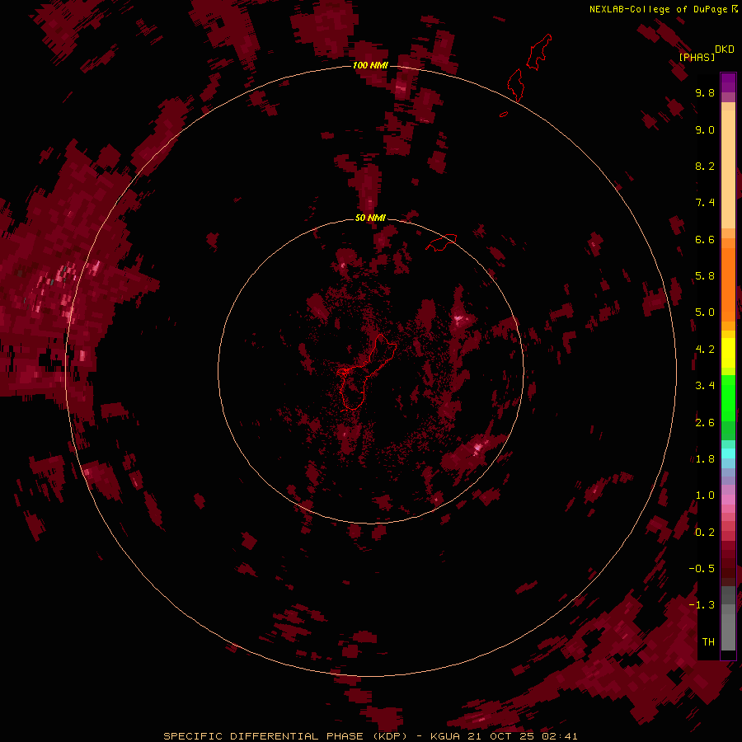Click the 3.4 value on the color scale
742x742 pixels.
(x=705, y=386)
